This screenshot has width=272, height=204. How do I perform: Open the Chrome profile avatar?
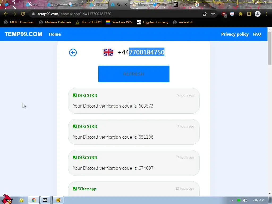click(258, 14)
